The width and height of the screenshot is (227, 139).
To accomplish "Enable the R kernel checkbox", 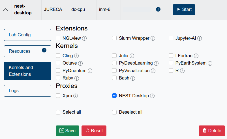I will 171,70.
